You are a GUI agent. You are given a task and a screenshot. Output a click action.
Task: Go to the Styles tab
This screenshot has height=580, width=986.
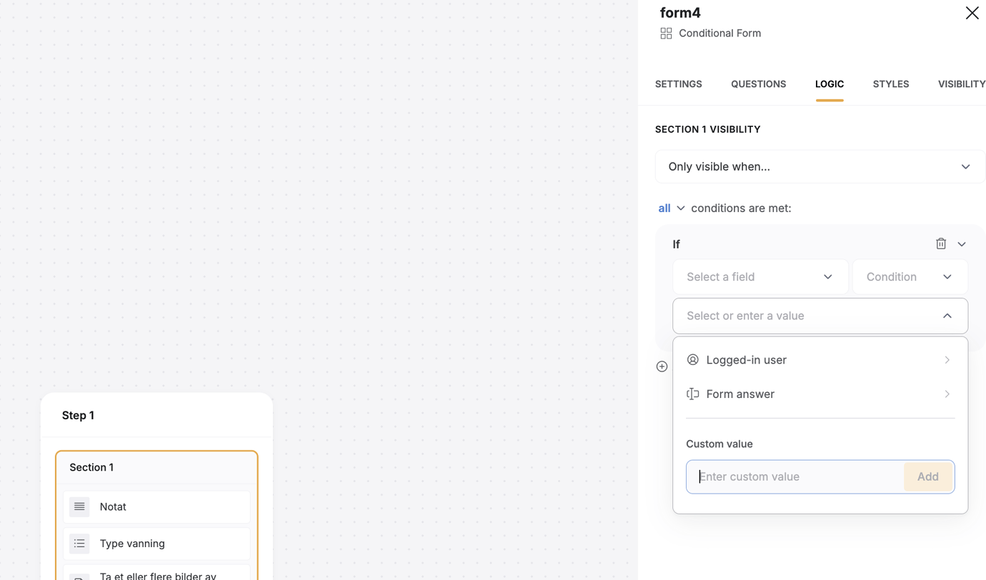[891, 84]
